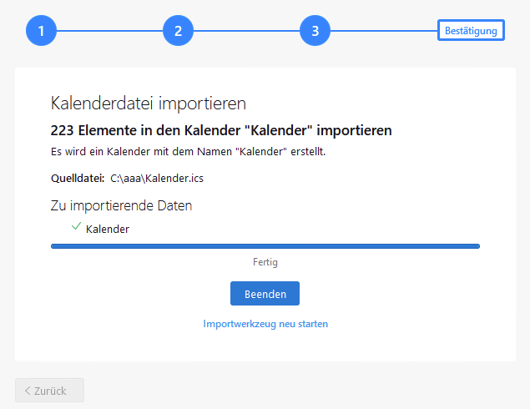Select the step 3 circle indicator
This screenshot has height=409, width=530.
(x=315, y=32)
